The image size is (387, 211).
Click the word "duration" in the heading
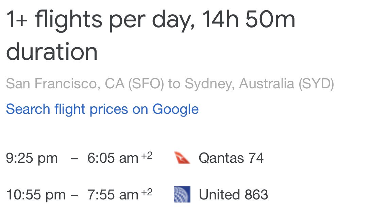(x=52, y=52)
